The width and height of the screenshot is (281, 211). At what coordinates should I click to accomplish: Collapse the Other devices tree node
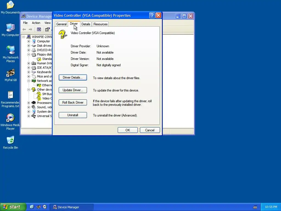coord(29,90)
